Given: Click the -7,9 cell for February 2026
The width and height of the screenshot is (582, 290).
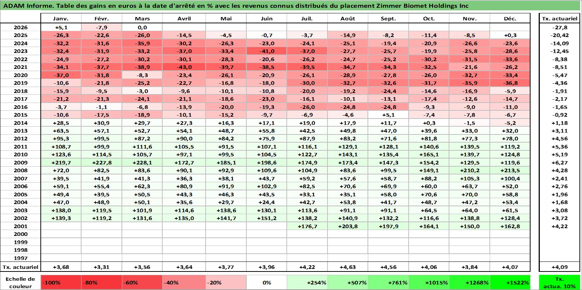Looking at the screenshot, I should tap(102, 27).
